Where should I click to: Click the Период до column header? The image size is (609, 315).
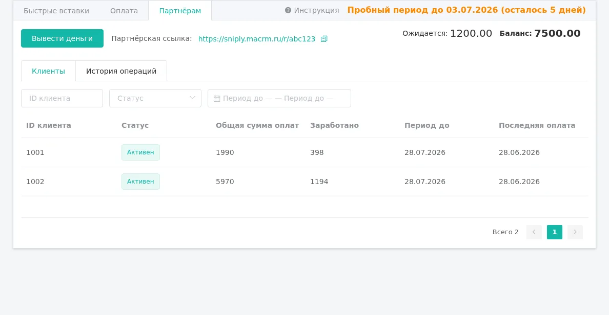427,125
